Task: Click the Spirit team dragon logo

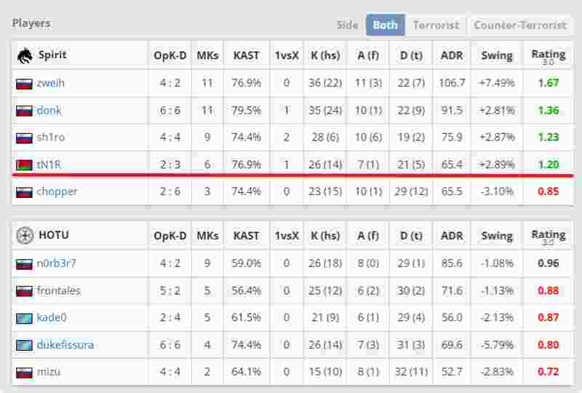Action: 24,55
